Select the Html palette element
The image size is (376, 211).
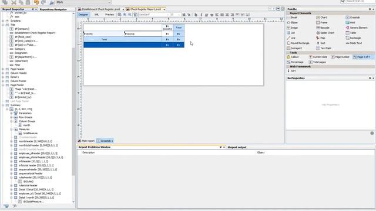pos(350,22)
